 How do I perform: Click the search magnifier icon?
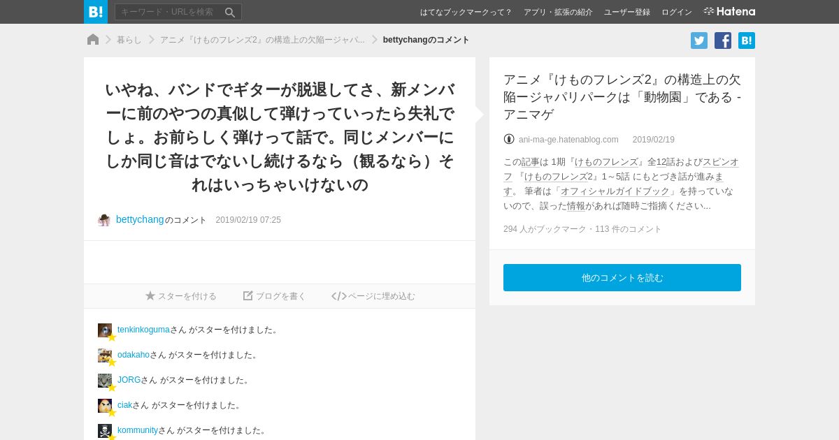pyautogui.click(x=230, y=12)
